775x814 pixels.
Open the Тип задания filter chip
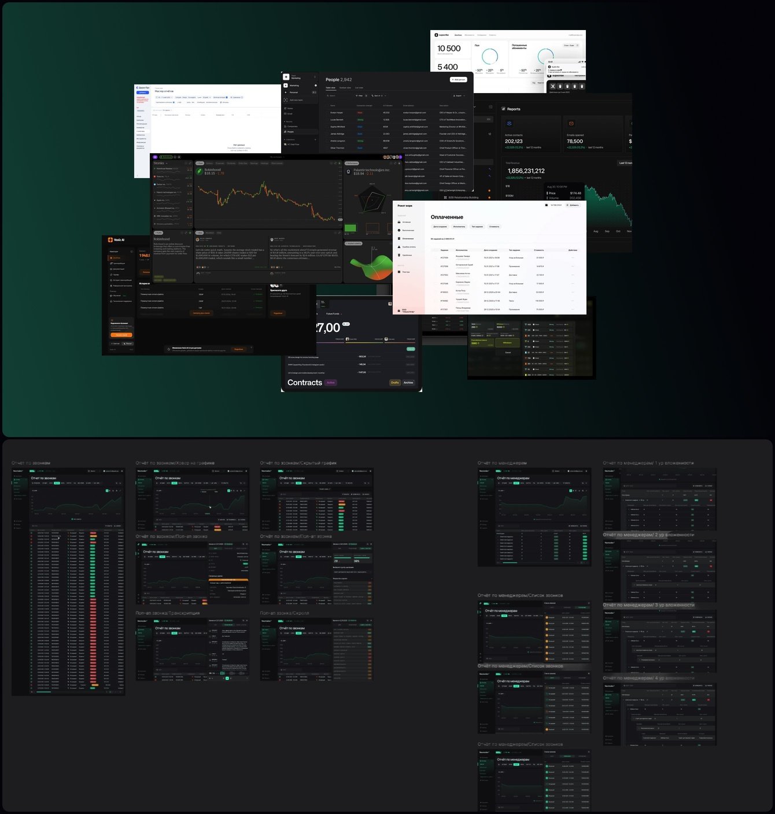pyautogui.click(x=477, y=227)
